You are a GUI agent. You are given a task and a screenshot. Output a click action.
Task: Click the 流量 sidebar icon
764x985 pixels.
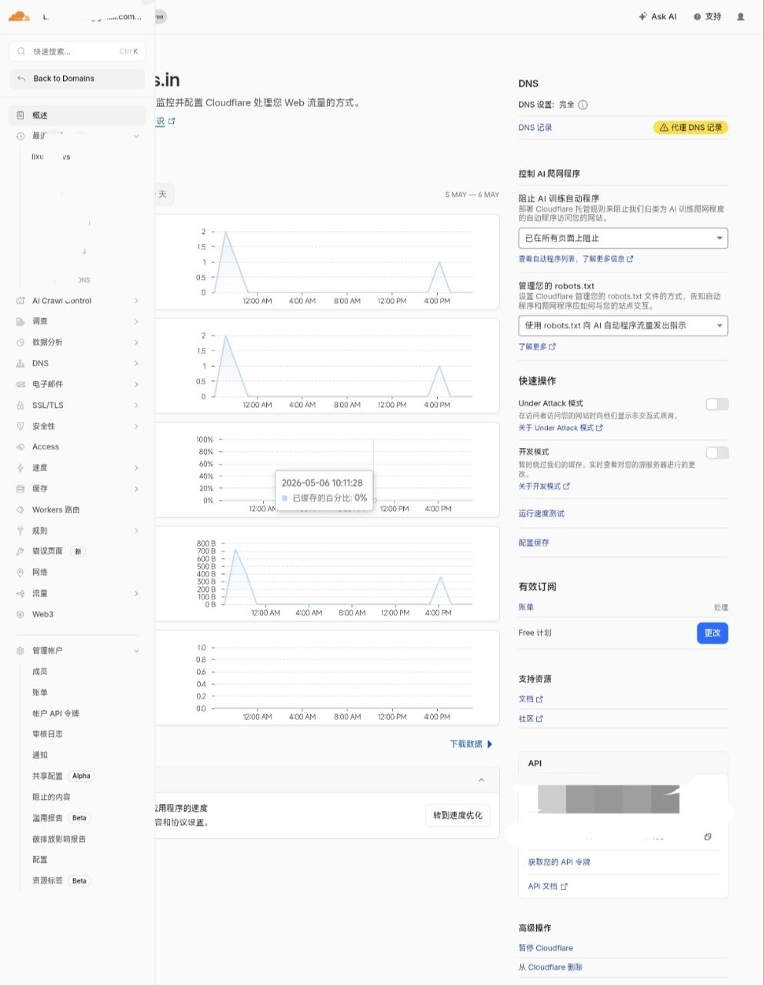21,593
